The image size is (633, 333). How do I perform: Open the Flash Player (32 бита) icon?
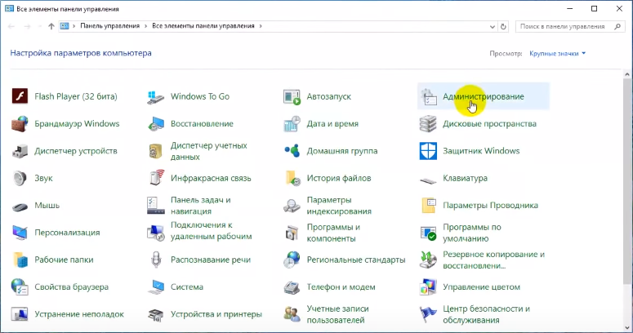click(20, 96)
